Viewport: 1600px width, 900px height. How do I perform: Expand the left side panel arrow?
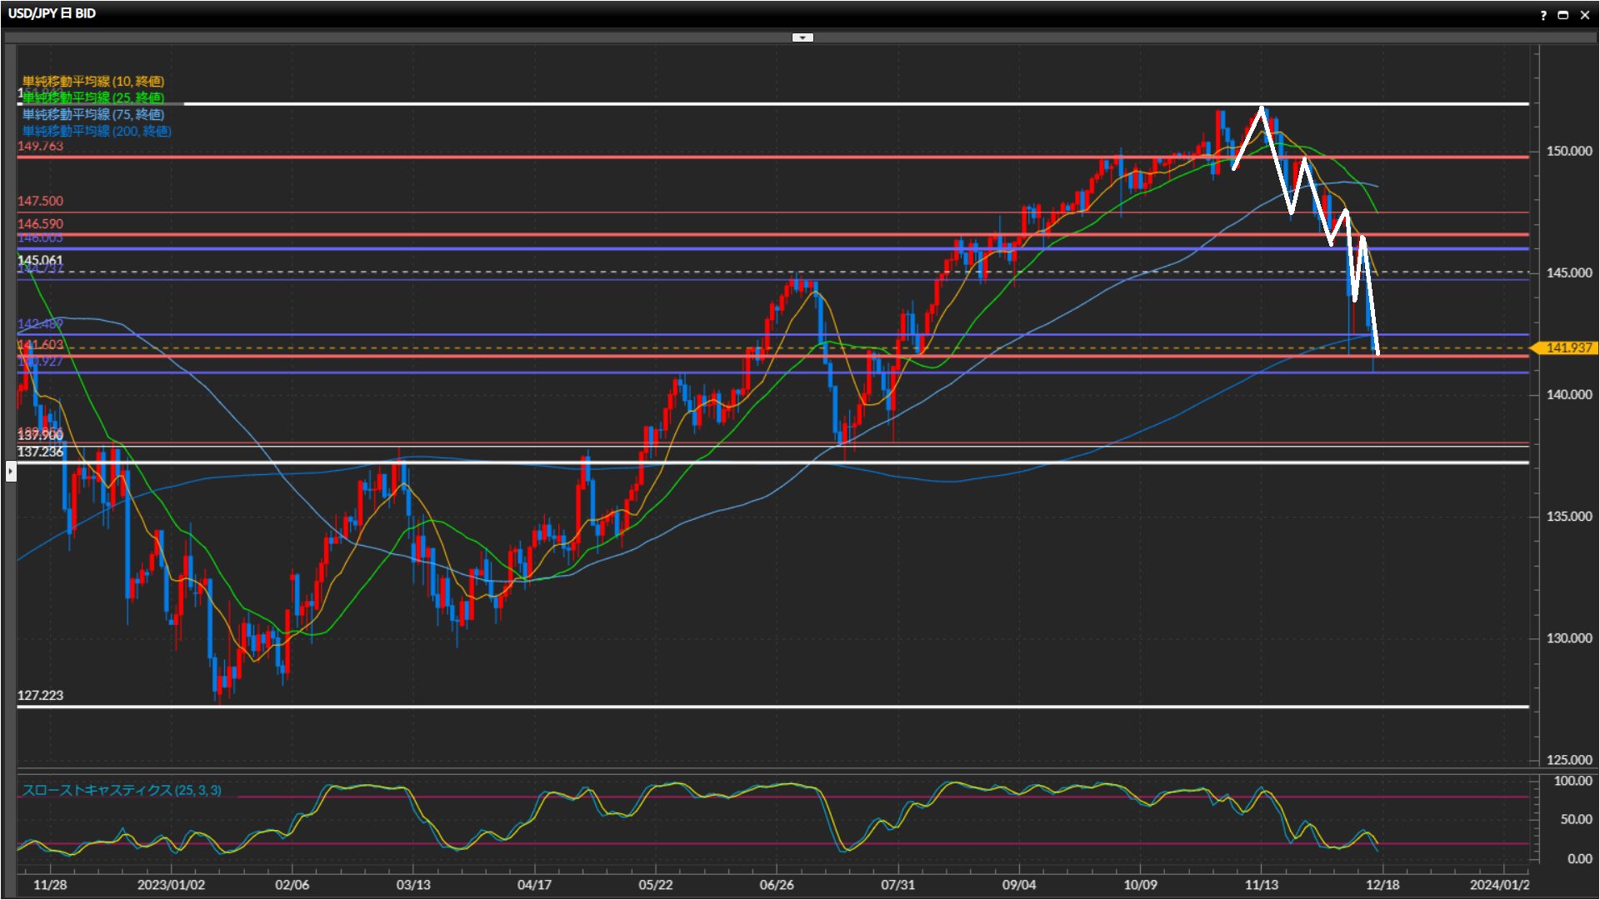[x=10, y=472]
